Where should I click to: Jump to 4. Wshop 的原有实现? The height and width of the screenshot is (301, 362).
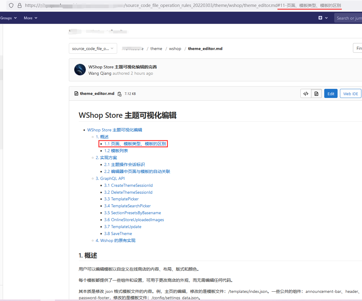coord(115,240)
